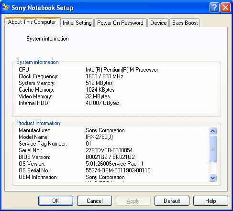The height and width of the screenshot is (211, 233).
Task: Click the BIOS Version value B0021G2 / BK021G2
Action: pos(110,157)
